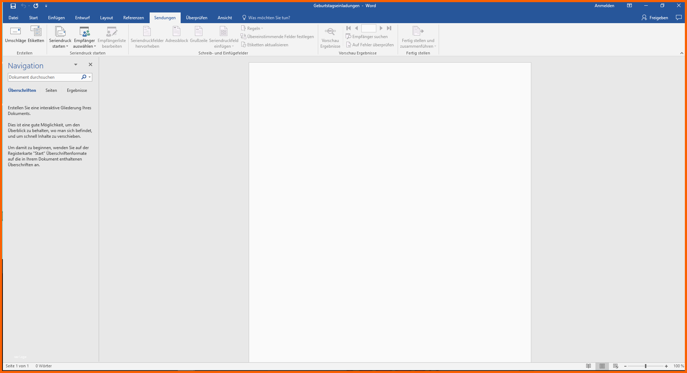Click '0 Wörter' word count

(x=43, y=366)
